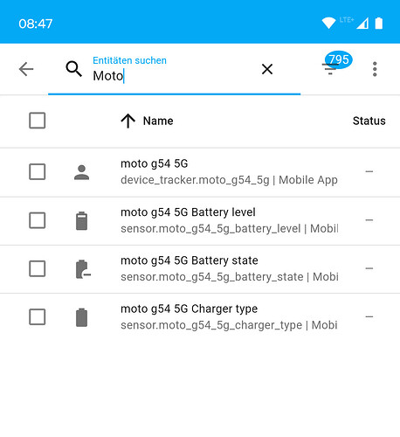Click the Battery level battery icon
The width and height of the screenshot is (400, 437).
point(81,220)
